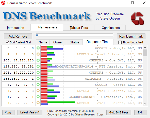Image resolution: width=150 pixels, height=118 pixels.
Task: Open the Tabular Data tab
Action: [79, 28]
